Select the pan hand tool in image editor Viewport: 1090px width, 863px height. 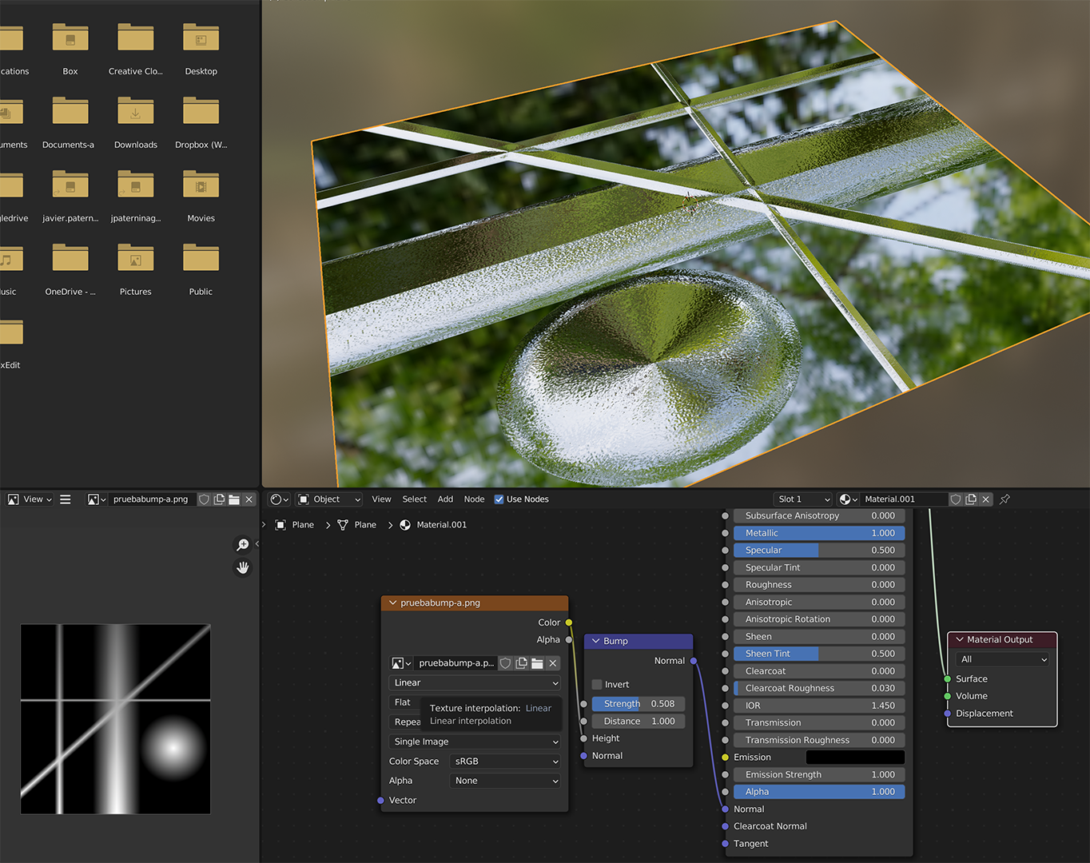click(242, 567)
